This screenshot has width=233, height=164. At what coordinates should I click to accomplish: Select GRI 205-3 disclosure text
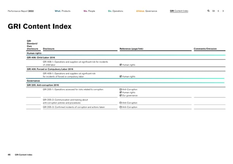click(74, 107)
